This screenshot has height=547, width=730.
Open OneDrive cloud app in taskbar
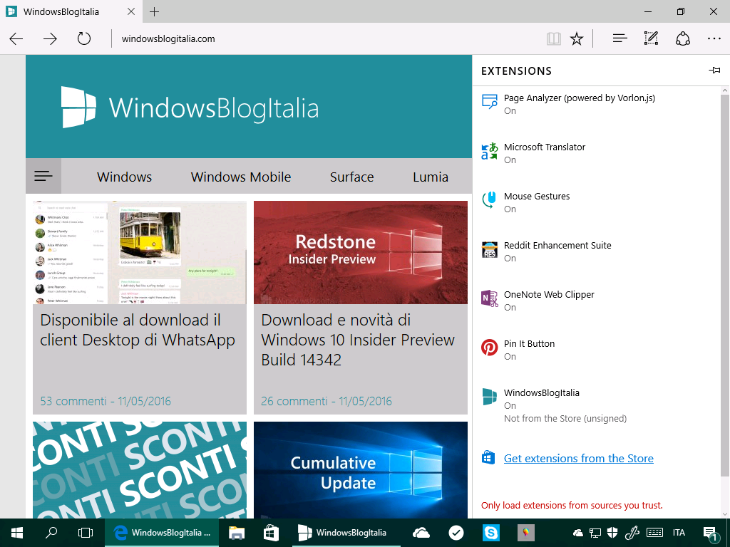(x=421, y=533)
